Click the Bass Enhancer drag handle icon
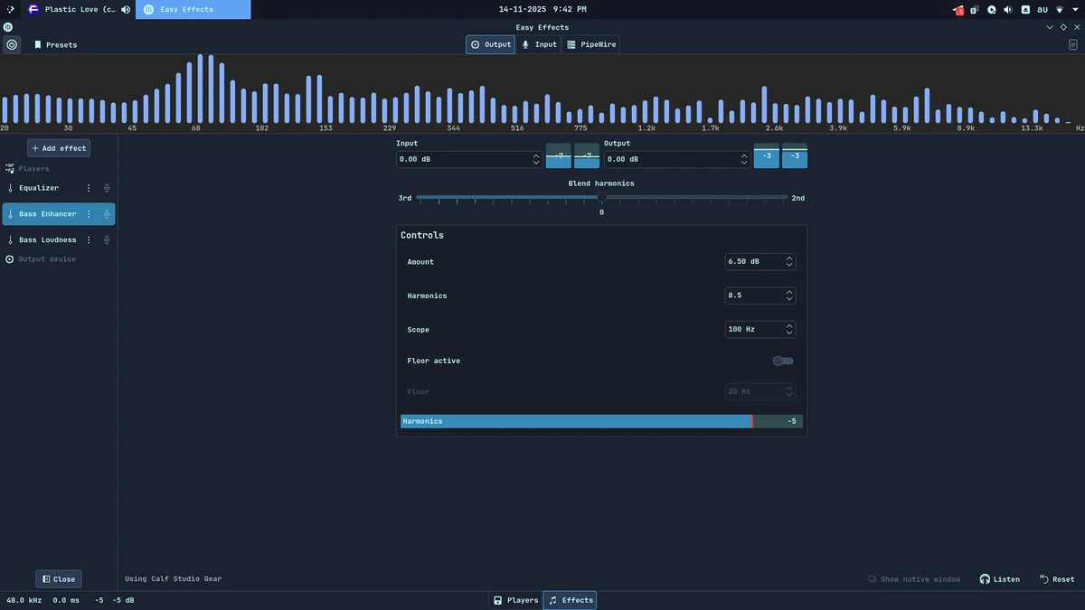The image size is (1085, 610). click(107, 214)
